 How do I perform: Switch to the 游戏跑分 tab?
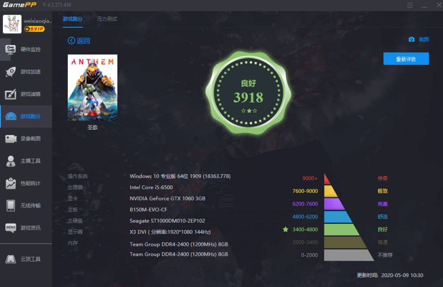click(73, 19)
